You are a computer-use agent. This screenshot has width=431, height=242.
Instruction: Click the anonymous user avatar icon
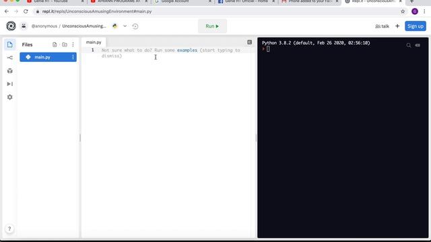pos(24,26)
